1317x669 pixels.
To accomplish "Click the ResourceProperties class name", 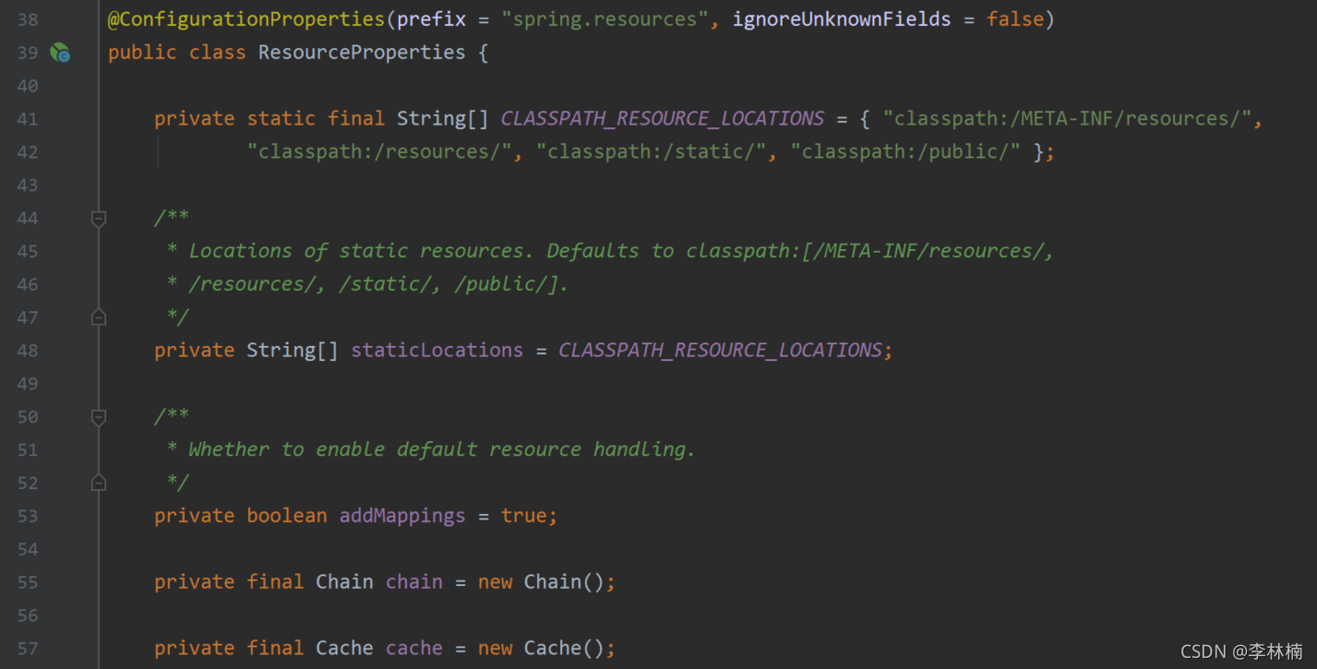I will point(362,53).
